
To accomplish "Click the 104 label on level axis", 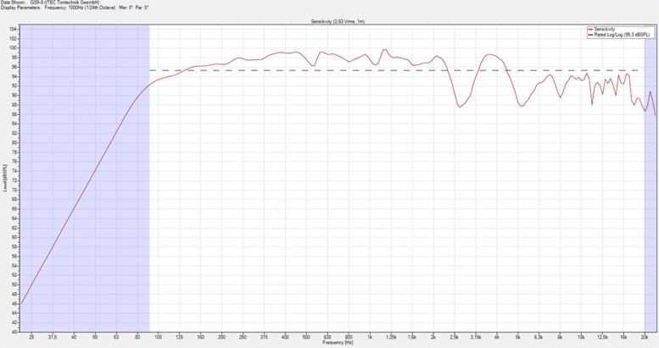I will [x=14, y=29].
